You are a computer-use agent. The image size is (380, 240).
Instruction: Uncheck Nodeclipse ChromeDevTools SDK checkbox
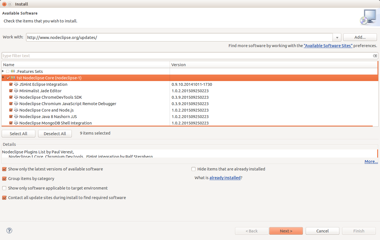11,97
